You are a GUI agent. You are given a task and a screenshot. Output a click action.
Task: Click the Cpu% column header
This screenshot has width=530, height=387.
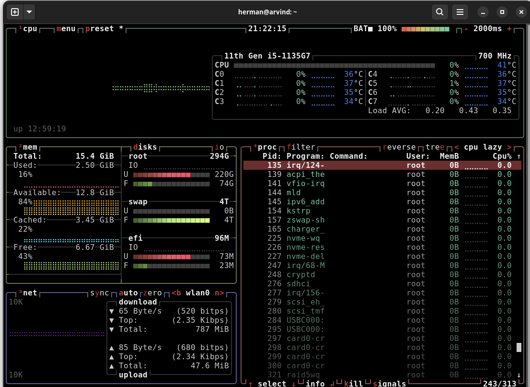[502, 156]
